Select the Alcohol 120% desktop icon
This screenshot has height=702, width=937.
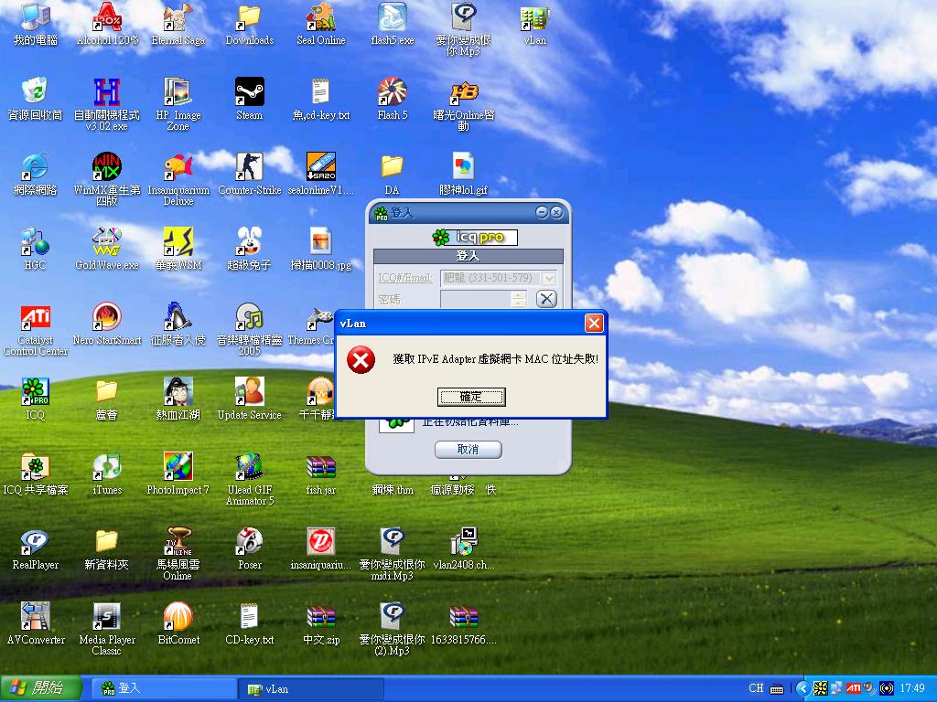tap(107, 25)
